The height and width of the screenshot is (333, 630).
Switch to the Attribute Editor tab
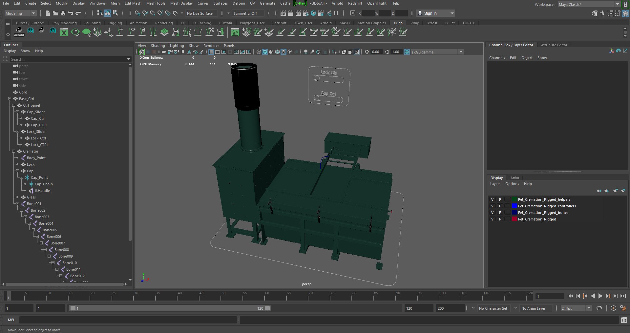point(554,45)
